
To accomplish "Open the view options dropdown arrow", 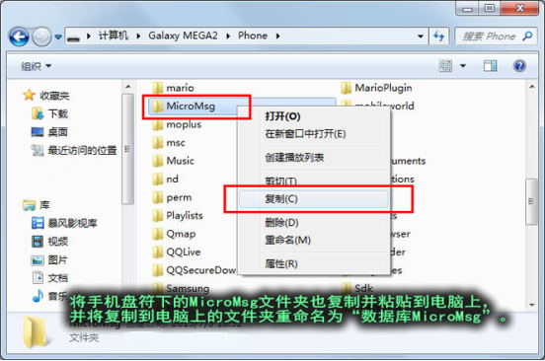I will (463, 66).
